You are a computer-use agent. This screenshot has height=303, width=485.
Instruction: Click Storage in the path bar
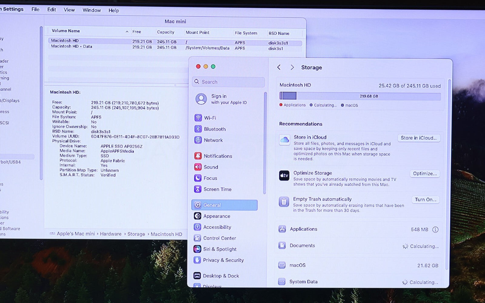(x=136, y=234)
